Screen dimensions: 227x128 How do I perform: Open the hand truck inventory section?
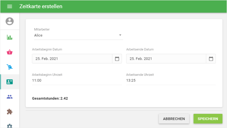pyautogui.click(x=9, y=67)
